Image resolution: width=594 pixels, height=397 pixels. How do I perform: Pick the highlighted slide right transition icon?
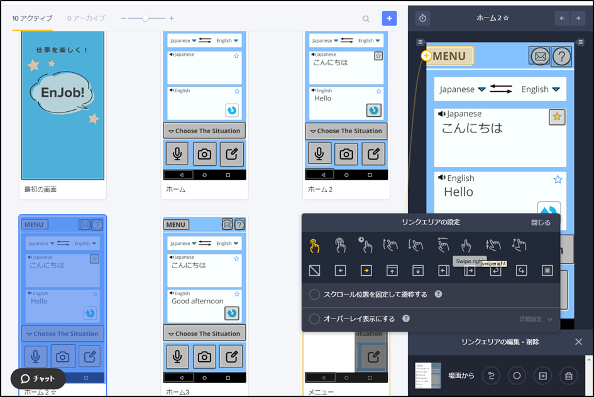pyautogui.click(x=366, y=270)
